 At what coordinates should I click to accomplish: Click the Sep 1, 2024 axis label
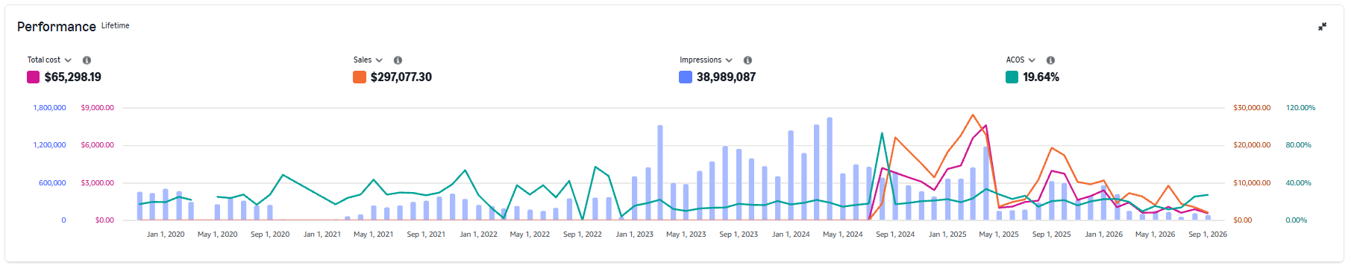[x=895, y=234]
